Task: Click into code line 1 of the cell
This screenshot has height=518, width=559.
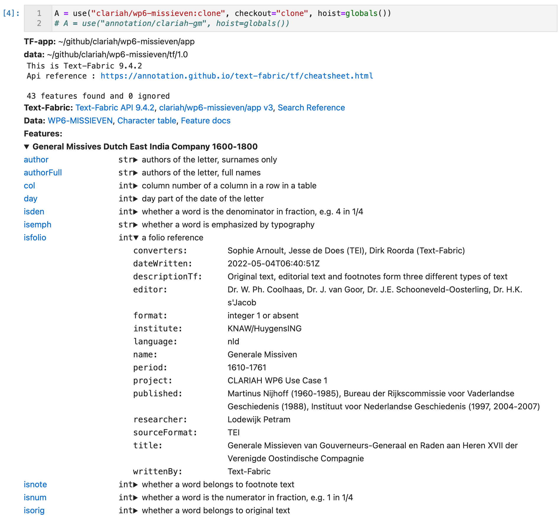Action: [223, 13]
